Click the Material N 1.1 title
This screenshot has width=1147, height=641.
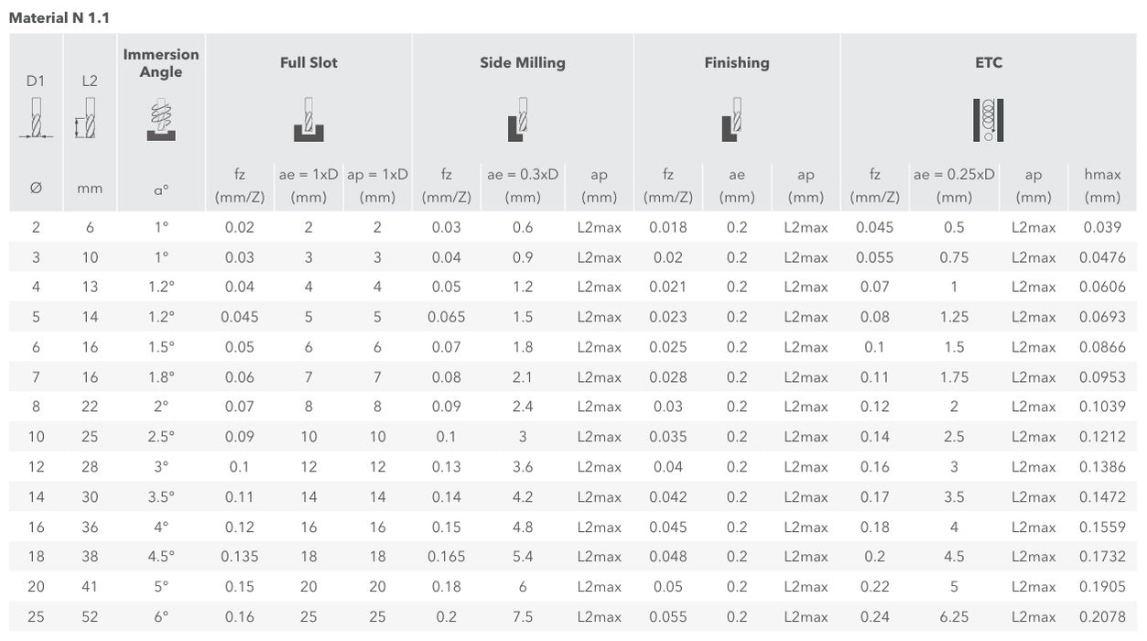(x=59, y=17)
